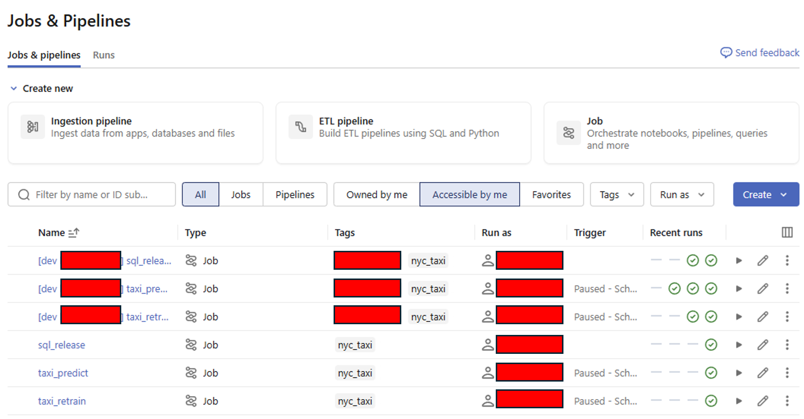804x419 pixels.
Task: Open the taxi_predict job link
Action: click(63, 373)
